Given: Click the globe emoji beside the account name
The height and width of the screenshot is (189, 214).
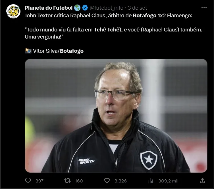Looking at the screenshot, I should click(x=77, y=8).
